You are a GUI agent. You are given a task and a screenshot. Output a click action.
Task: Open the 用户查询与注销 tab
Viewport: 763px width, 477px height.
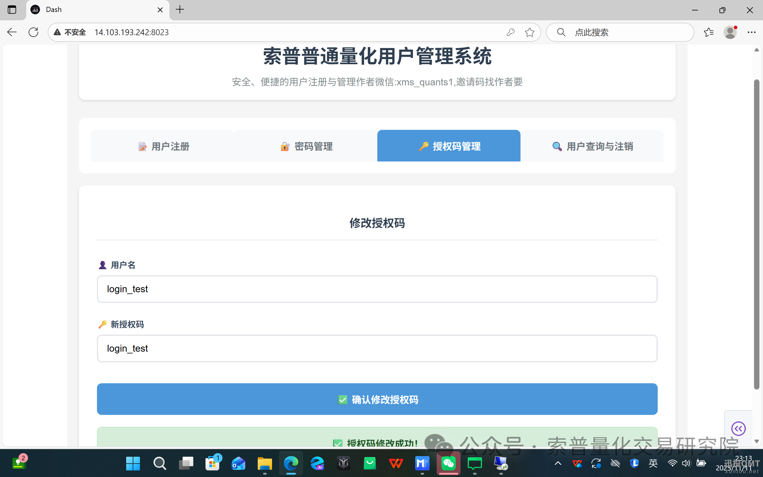592,146
